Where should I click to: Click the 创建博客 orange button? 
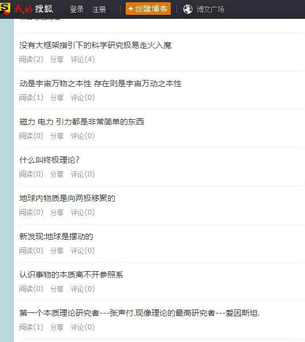[x=148, y=9]
